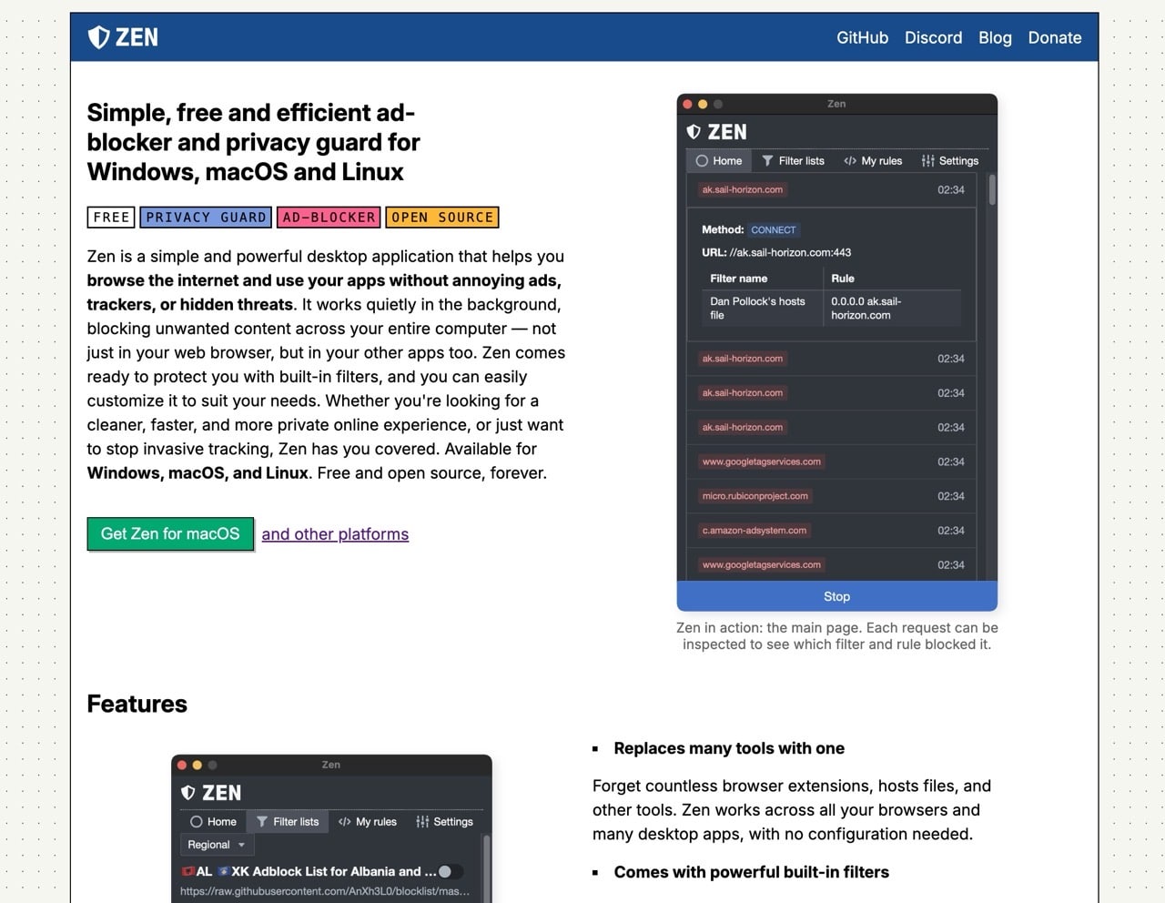
Task: Click the orange OPEN SOURCE badge
Action: pyautogui.click(x=442, y=218)
